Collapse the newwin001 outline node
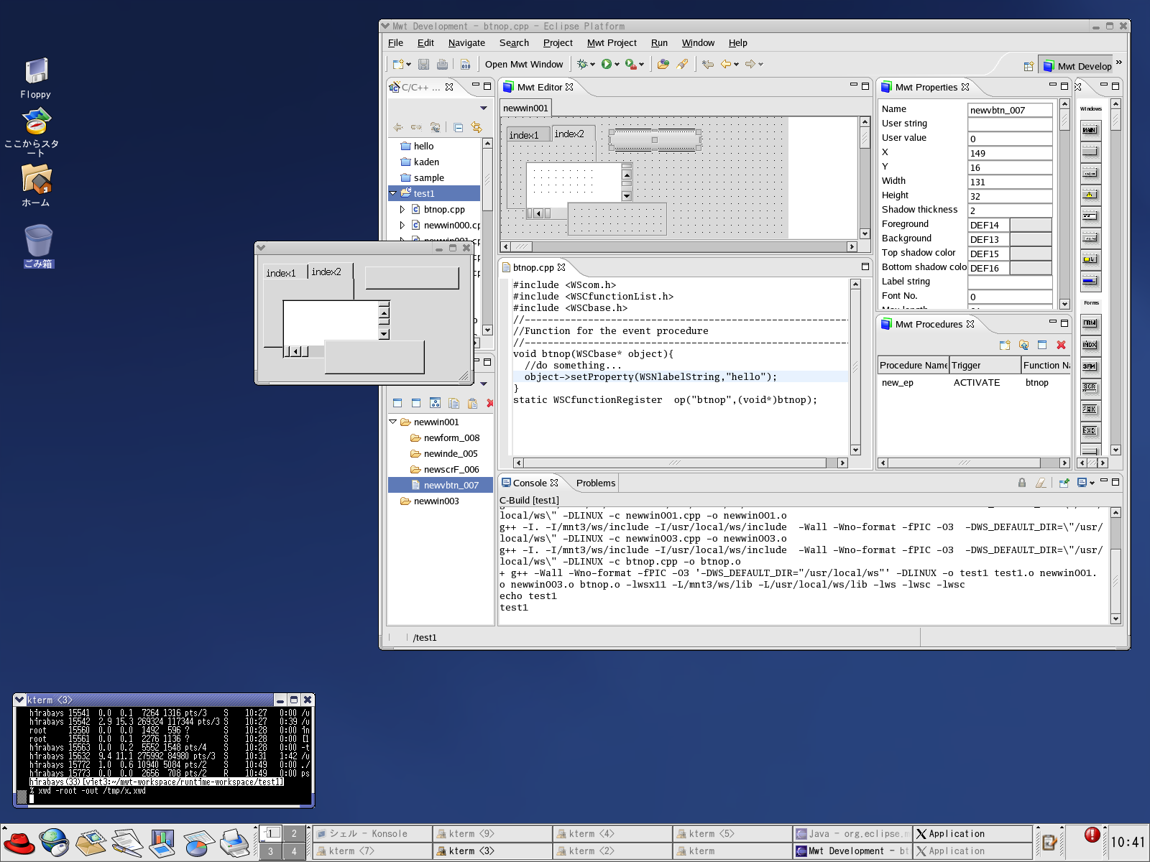 pos(393,422)
